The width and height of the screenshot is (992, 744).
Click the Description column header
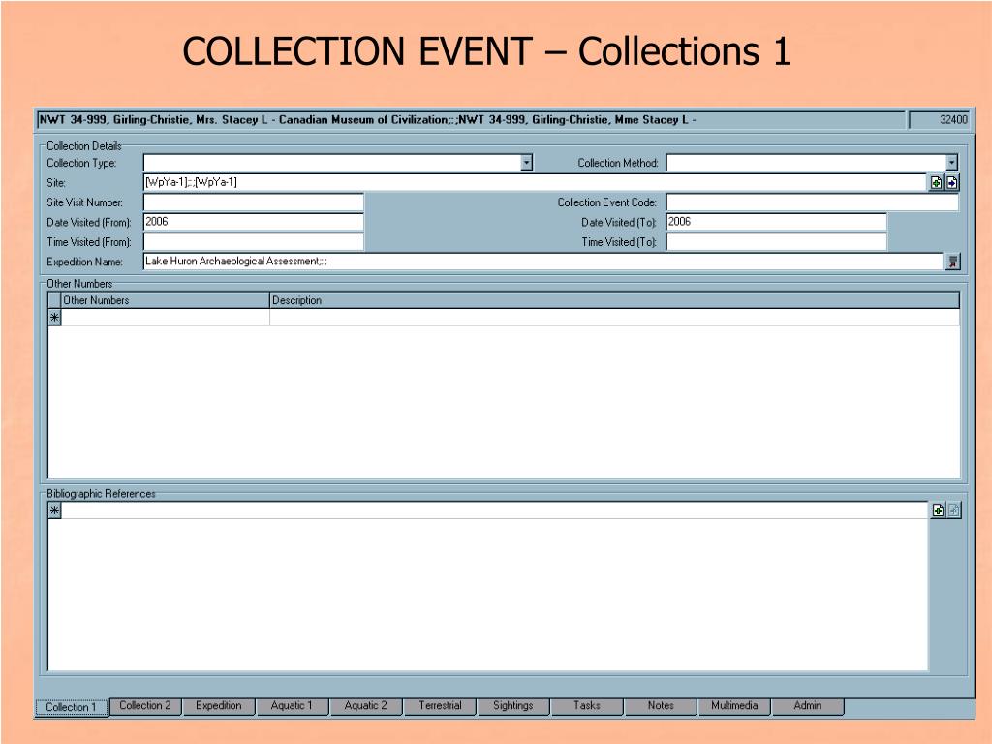click(614, 300)
